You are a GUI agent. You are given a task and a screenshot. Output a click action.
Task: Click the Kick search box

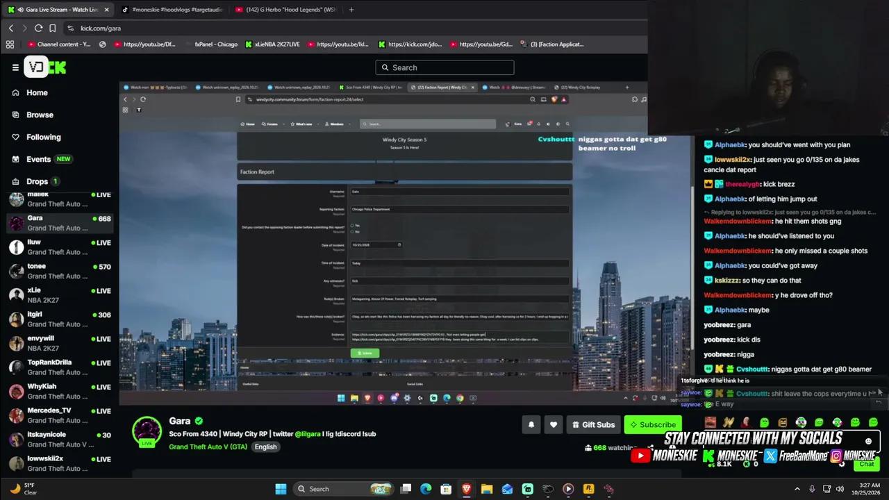tap(444, 67)
